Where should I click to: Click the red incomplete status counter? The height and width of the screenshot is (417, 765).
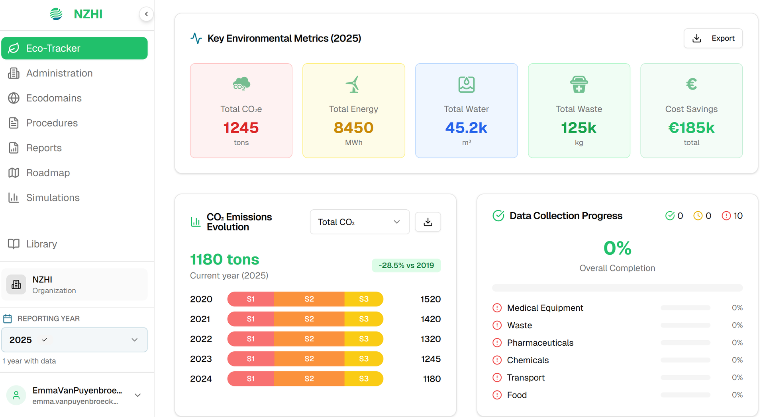(732, 216)
